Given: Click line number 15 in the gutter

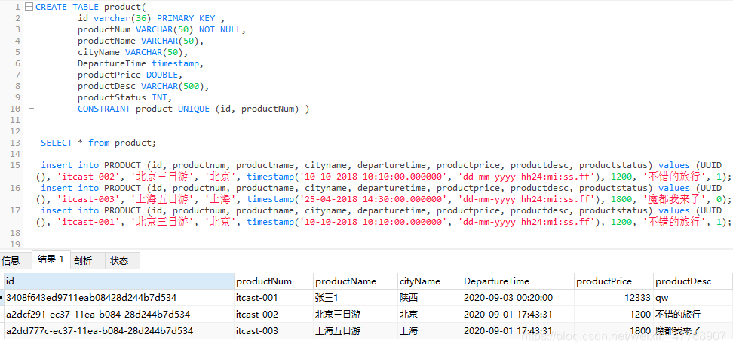Looking at the screenshot, I should tap(15, 165).
